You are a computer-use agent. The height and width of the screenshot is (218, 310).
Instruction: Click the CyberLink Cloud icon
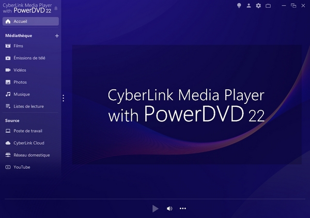tap(8, 143)
